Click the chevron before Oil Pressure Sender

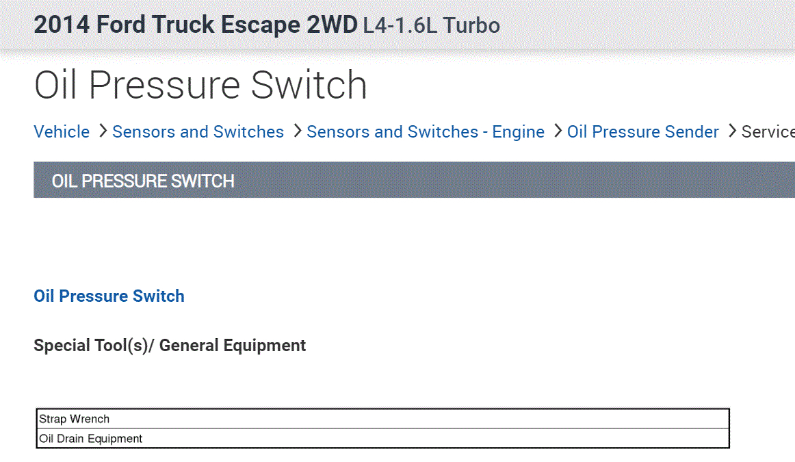(558, 131)
